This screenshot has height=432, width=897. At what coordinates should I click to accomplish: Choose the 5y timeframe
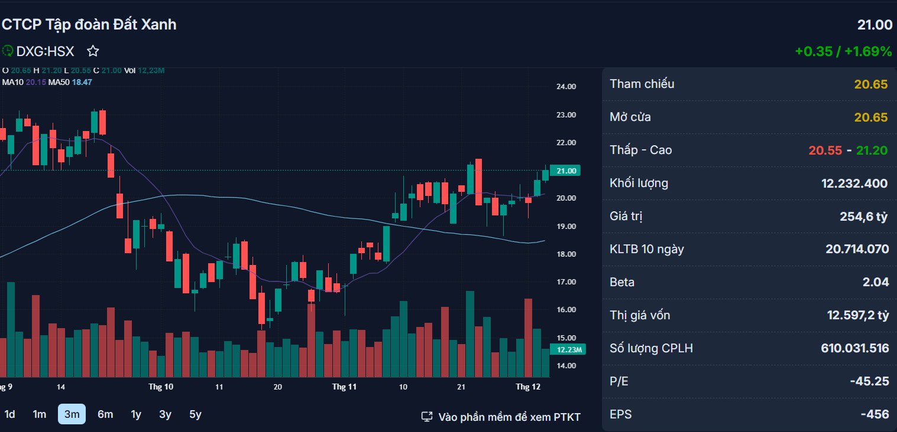click(x=195, y=414)
